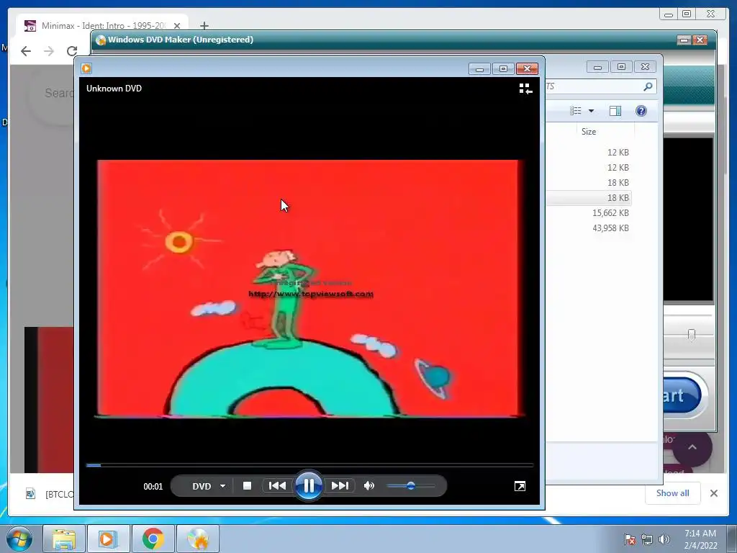Viewport: 737px width, 553px height.
Task: Click the video playback area
Action: tap(309, 288)
